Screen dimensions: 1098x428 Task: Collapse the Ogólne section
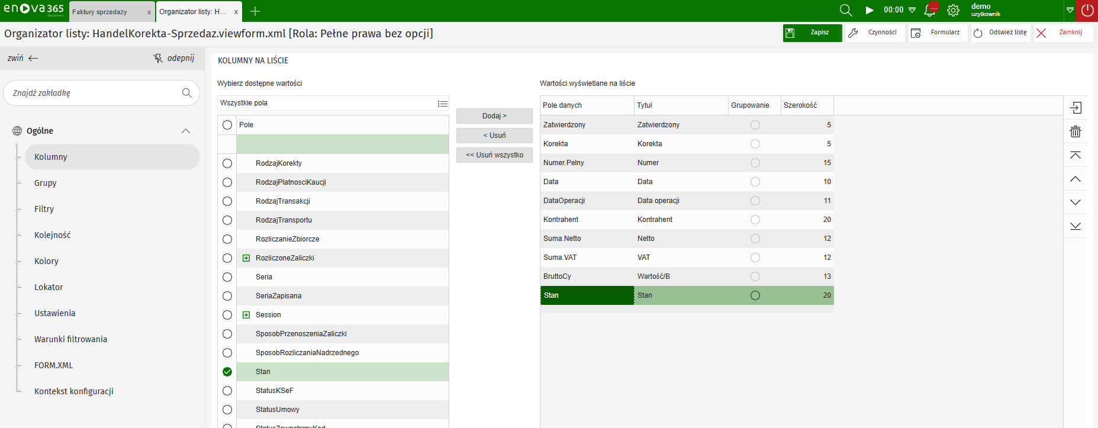click(x=186, y=131)
